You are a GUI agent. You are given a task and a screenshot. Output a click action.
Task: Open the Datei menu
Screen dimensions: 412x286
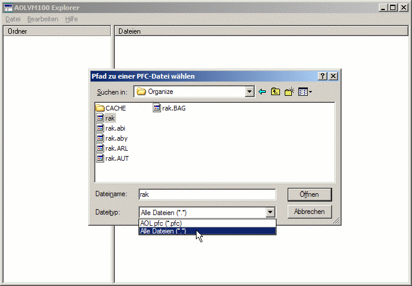point(13,19)
